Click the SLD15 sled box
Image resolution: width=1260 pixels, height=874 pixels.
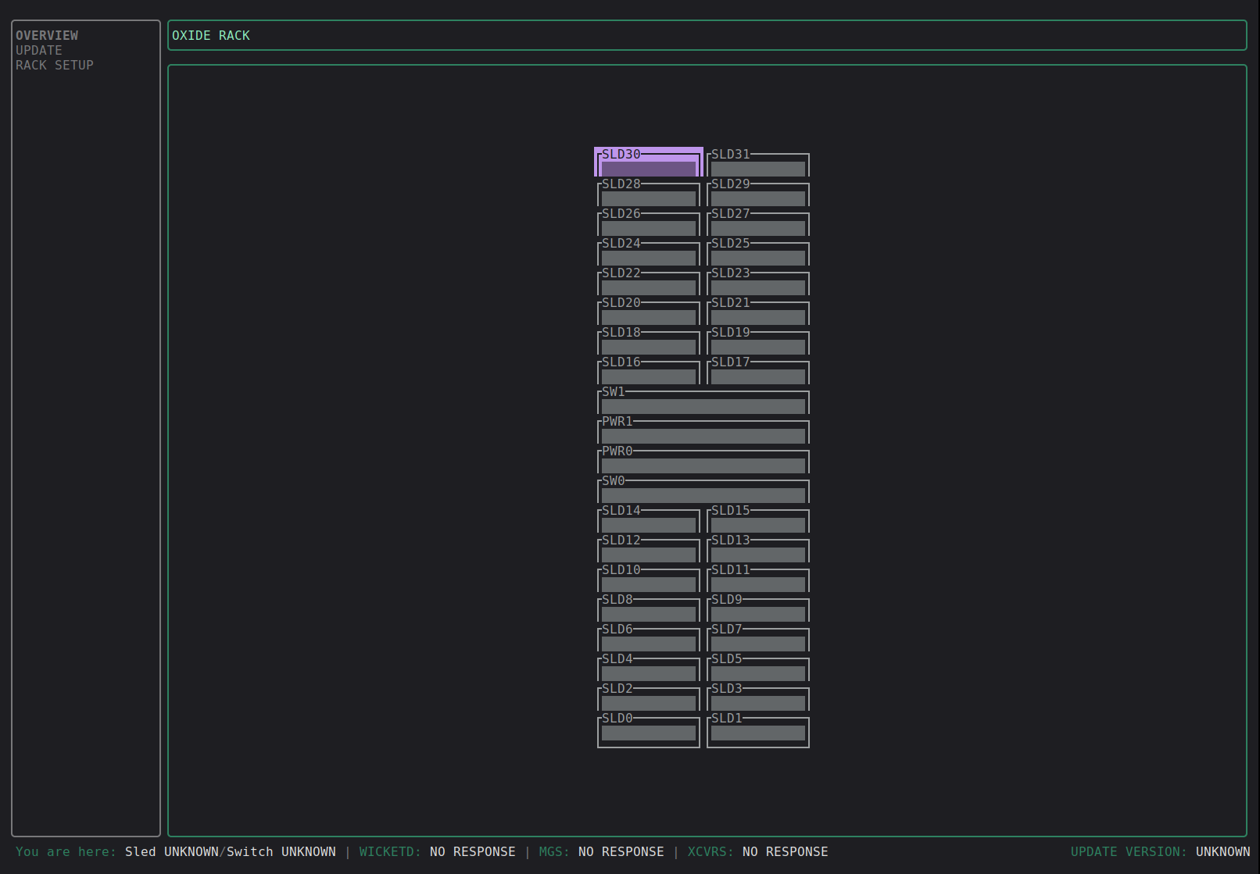(757, 520)
